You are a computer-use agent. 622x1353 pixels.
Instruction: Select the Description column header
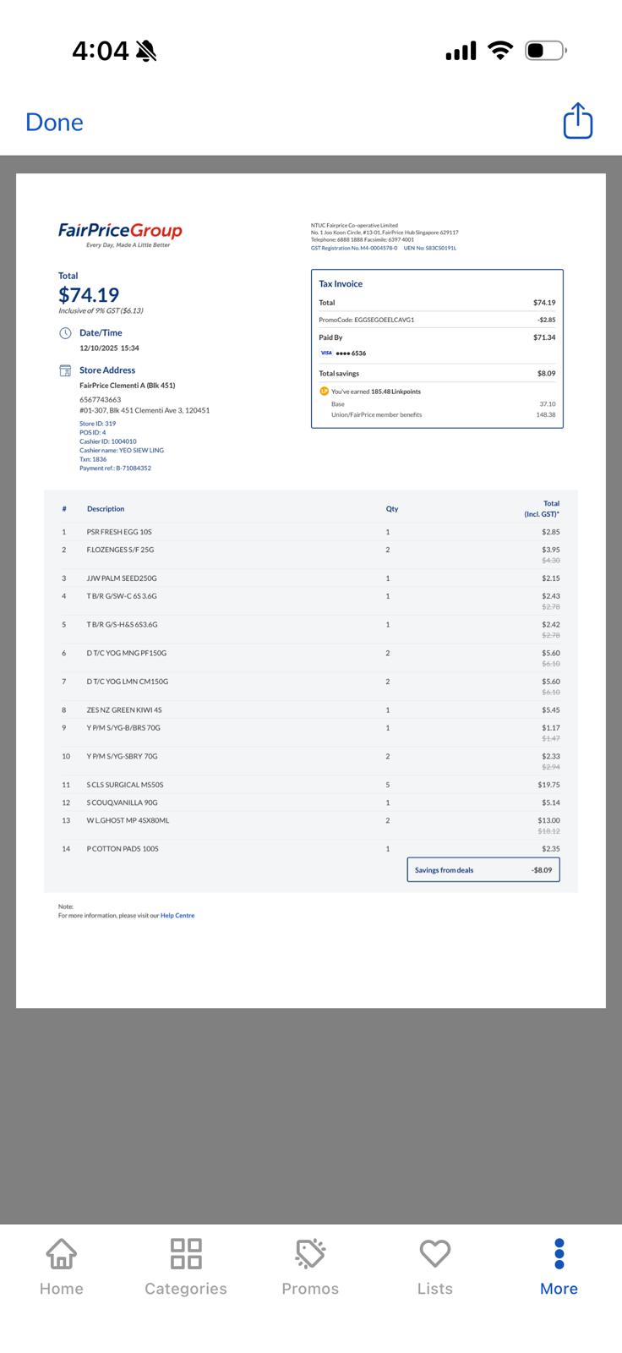point(106,509)
